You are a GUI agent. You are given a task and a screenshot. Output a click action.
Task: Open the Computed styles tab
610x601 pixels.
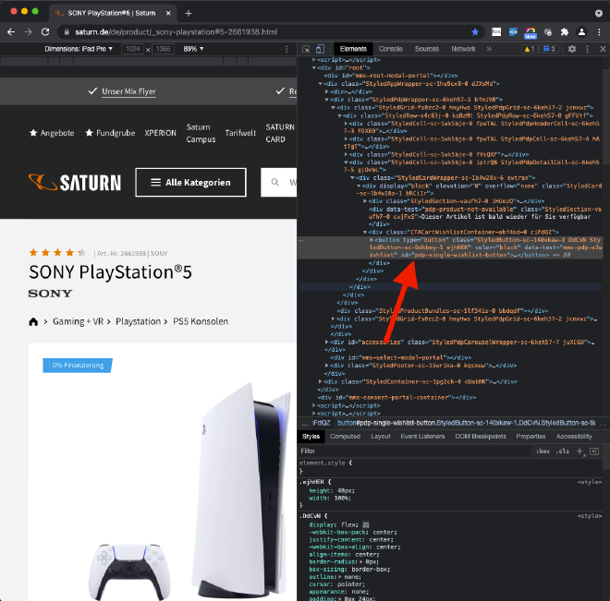pos(345,437)
